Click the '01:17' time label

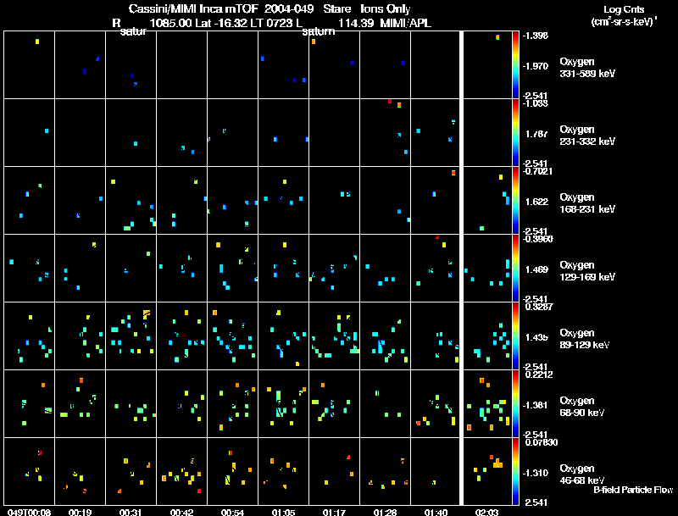(334, 512)
